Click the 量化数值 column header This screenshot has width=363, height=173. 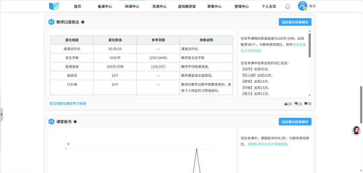115,40
